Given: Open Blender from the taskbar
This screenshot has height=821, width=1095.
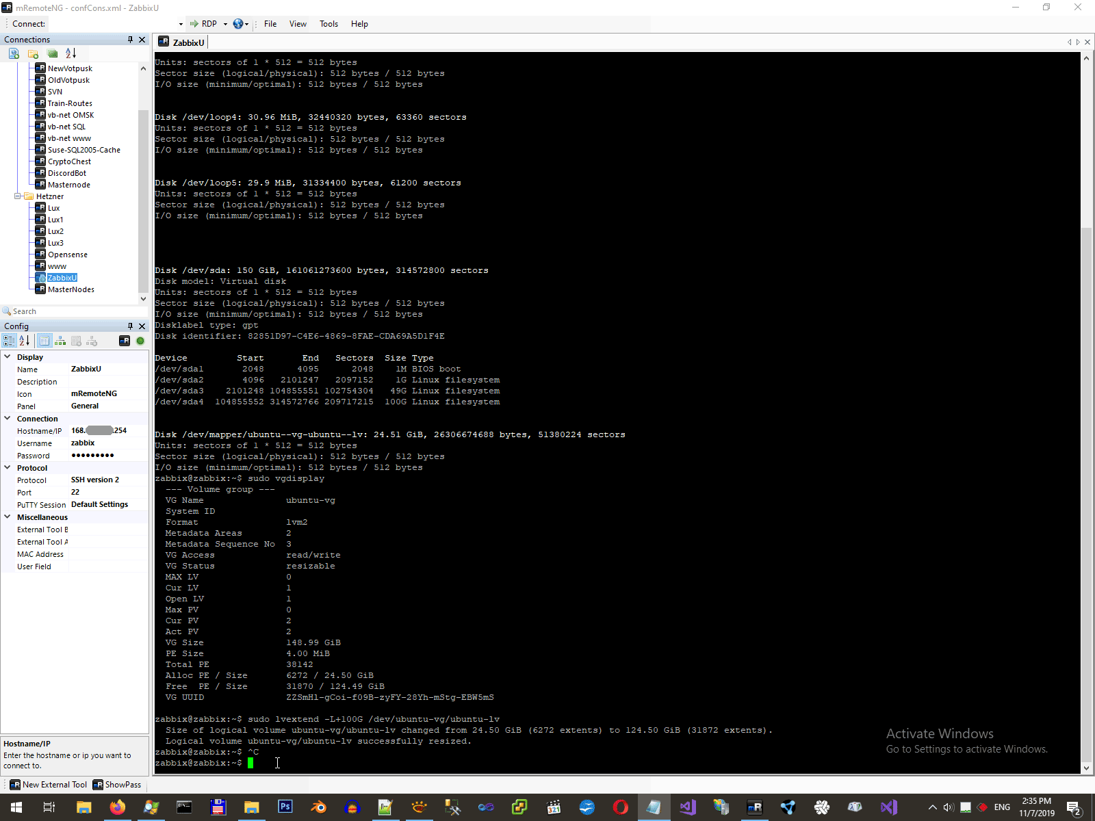Looking at the screenshot, I should [x=319, y=807].
